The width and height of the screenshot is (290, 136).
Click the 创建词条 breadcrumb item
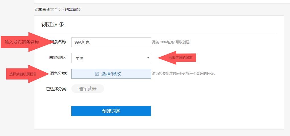[73, 9]
